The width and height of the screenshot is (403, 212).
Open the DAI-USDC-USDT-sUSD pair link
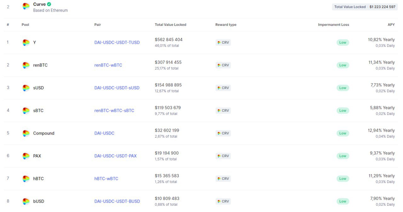[117, 88]
